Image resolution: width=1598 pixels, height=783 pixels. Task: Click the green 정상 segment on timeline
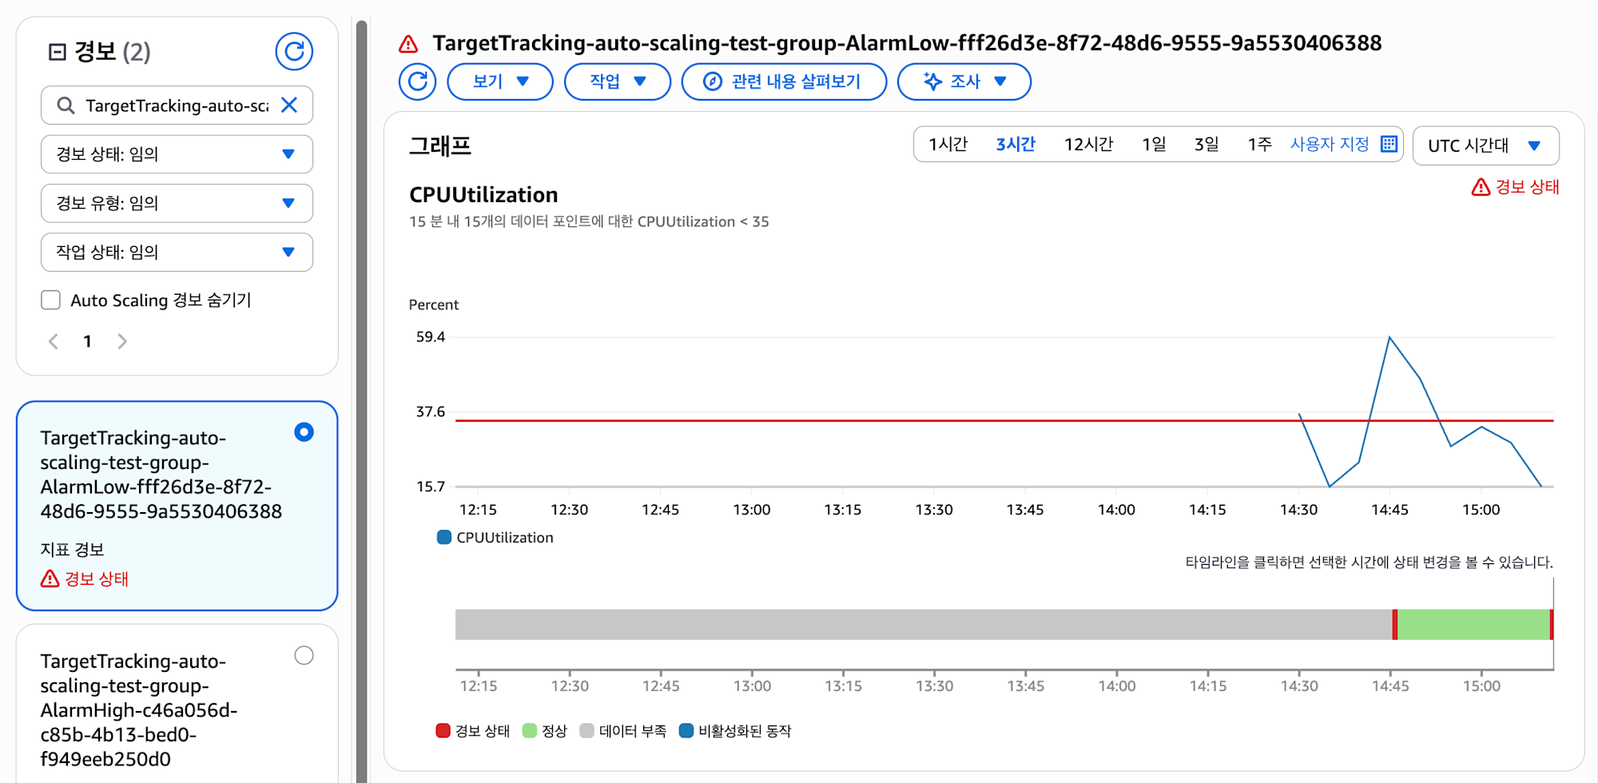point(1473,624)
